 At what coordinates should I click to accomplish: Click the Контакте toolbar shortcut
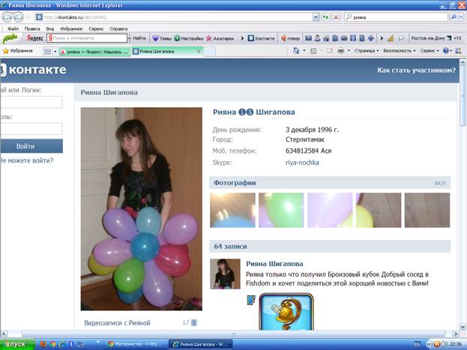click(261, 38)
